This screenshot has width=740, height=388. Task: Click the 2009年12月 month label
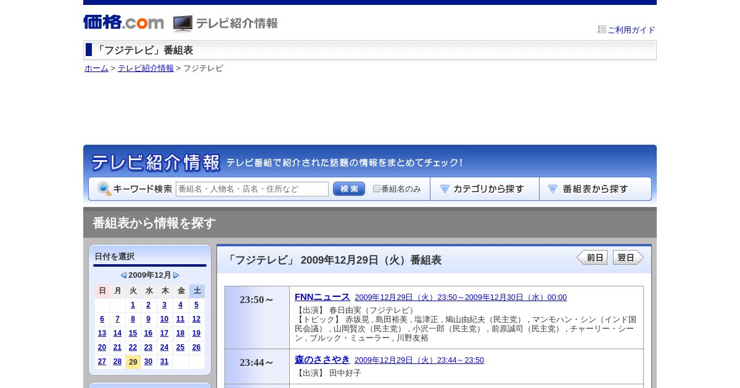tap(150, 275)
